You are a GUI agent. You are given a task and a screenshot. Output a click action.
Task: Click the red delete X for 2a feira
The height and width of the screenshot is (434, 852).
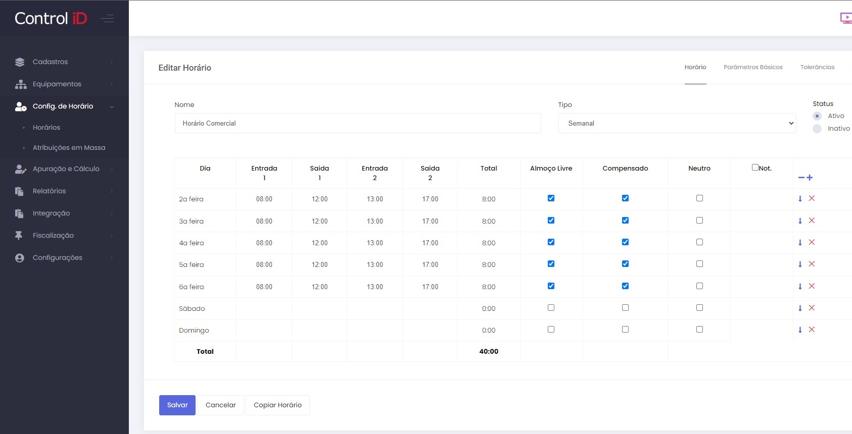tap(812, 198)
